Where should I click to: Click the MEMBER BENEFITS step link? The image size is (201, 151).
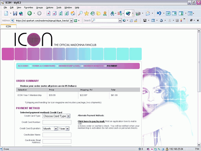pyautogui.click(x=93, y=66)
